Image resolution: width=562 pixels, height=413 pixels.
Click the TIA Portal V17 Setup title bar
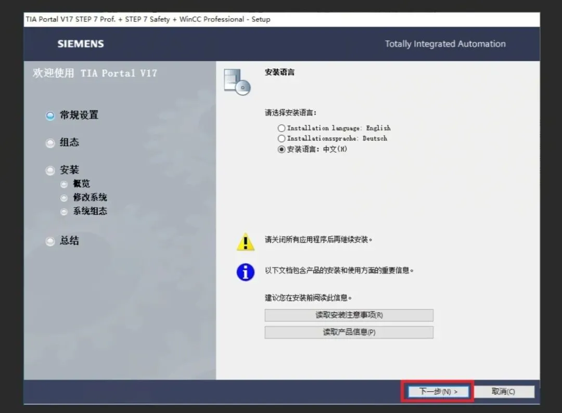(x=282, y=19)
